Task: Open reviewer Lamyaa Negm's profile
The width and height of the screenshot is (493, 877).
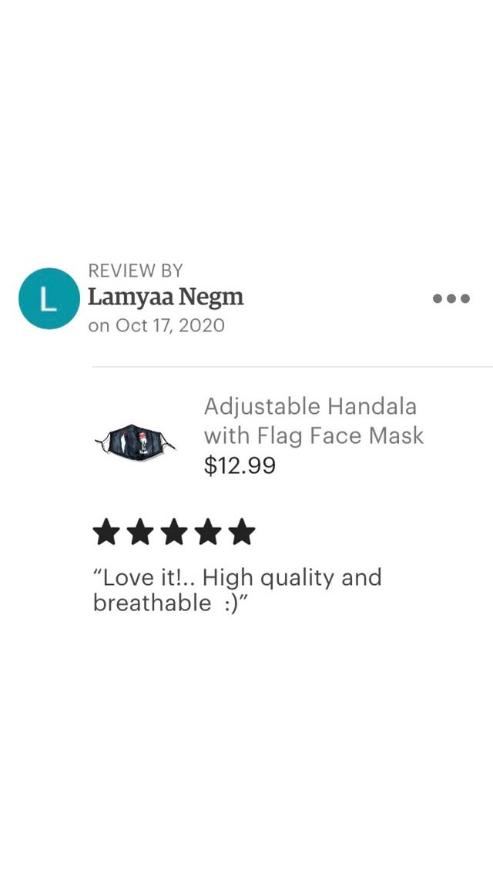Action: (x=166, y=297)
